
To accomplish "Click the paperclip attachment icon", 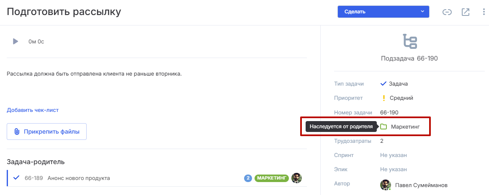I will click(x=17, y=132).
